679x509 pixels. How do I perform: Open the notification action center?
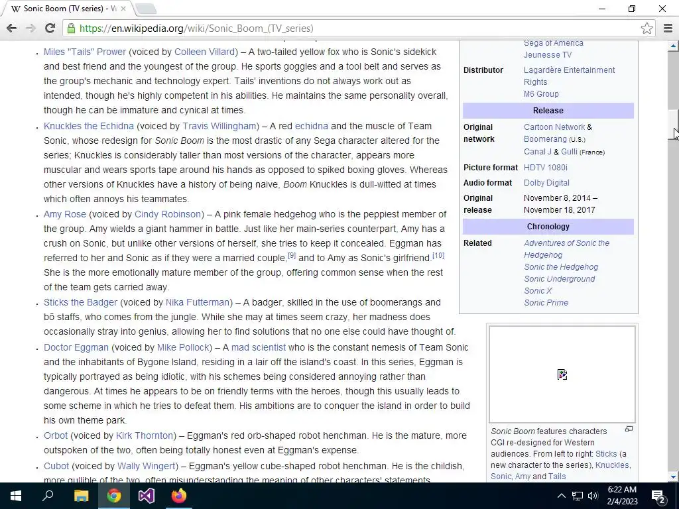[x=658, y=496]
